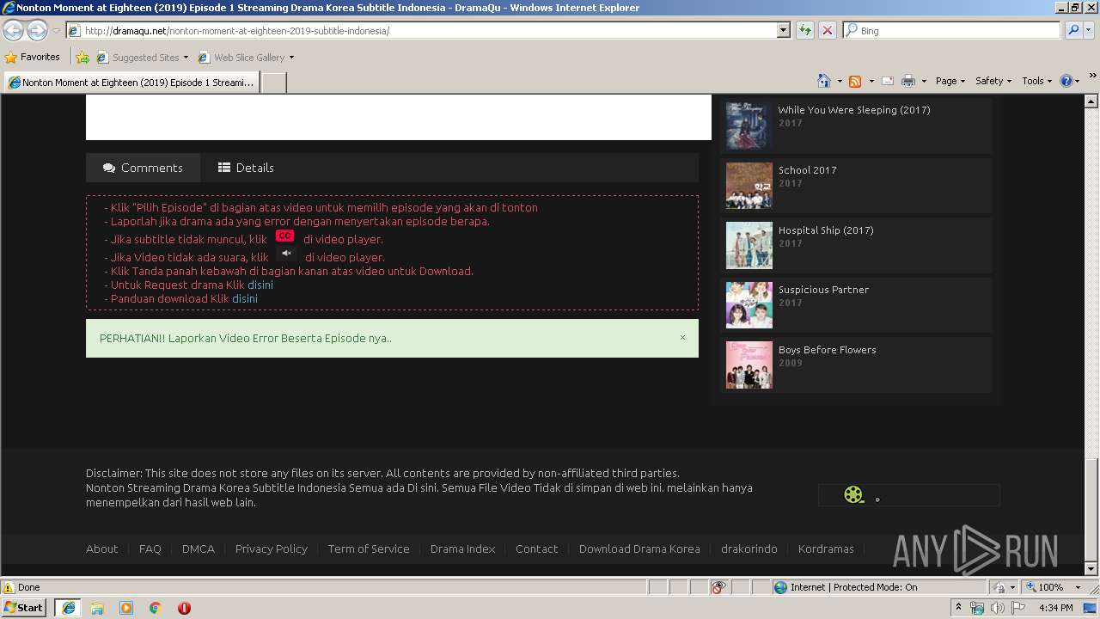The image size is (1100, 619).
Task: Open the Term of Service footer link
Action: (x=369, y=549)
